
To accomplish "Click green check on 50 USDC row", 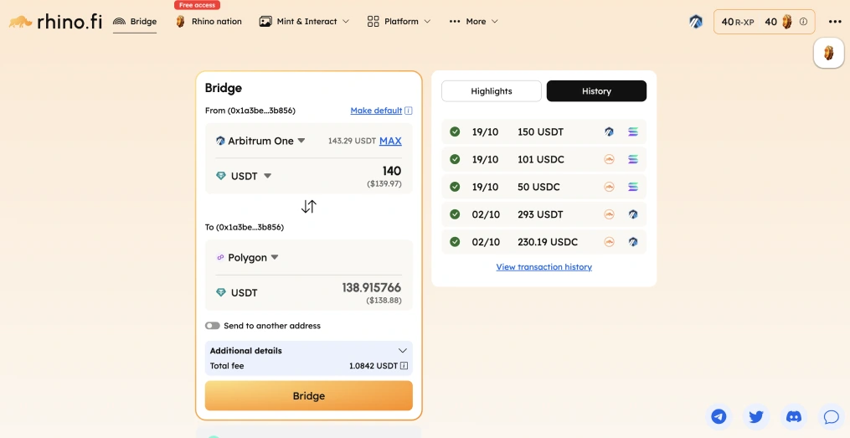I will pos(455,187).
